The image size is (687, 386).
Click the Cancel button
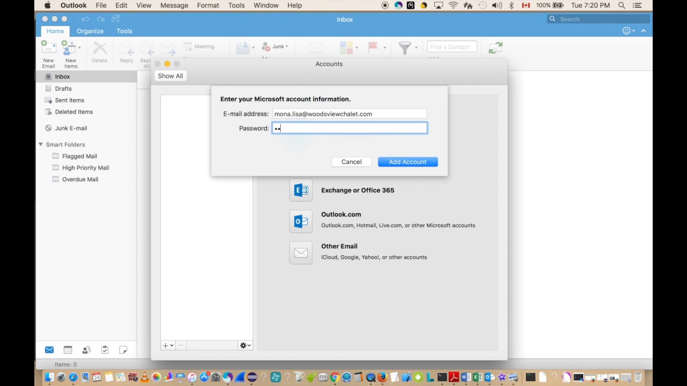click(352, 162)
